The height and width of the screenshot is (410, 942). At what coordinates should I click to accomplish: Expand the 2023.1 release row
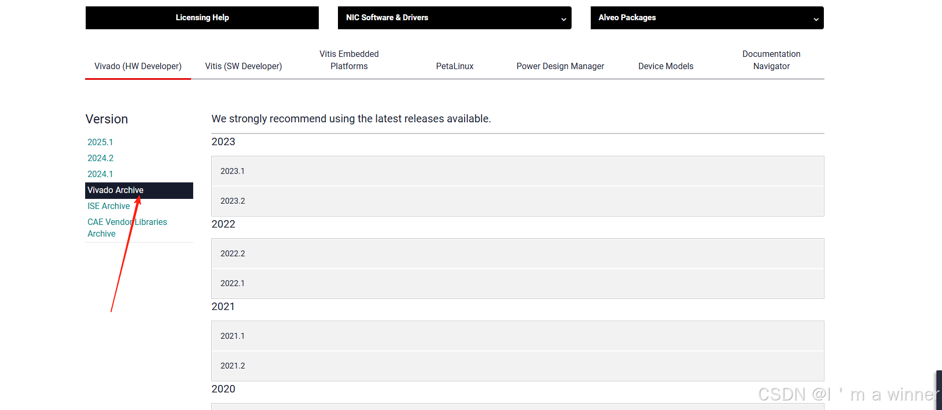click(517, 171)
